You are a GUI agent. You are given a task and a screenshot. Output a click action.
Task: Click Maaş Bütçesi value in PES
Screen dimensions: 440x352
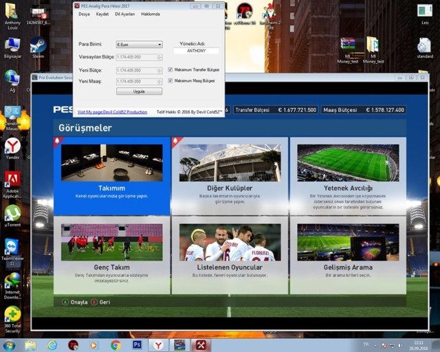(x=385, y=110)
